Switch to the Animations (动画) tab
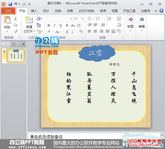The image size is (165, 149). (x=70, y=11)
